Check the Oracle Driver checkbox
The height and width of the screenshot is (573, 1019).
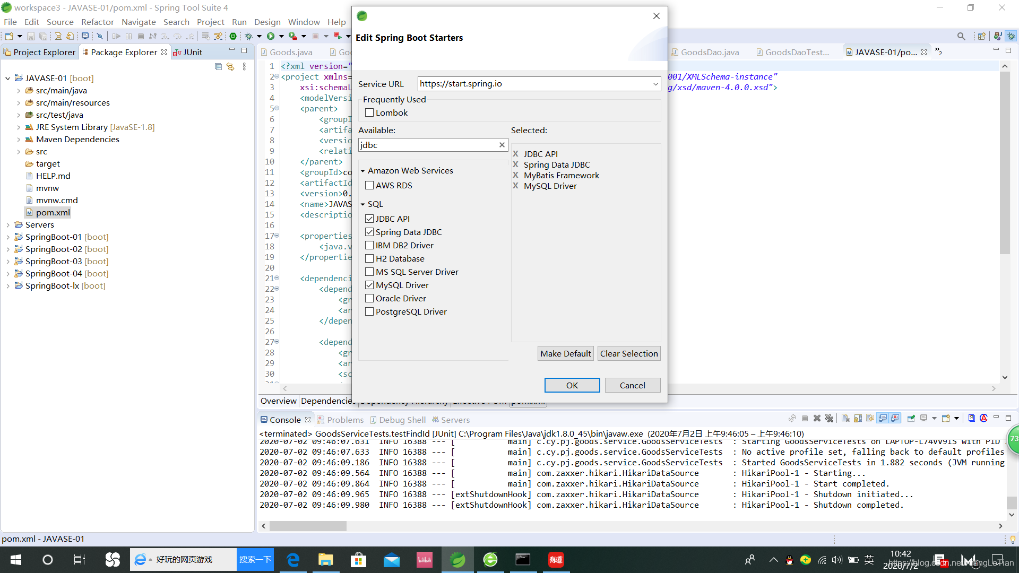(x=369, y=298)
